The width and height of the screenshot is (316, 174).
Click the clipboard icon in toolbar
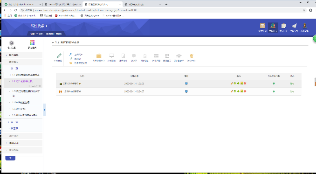click(144, 56)
